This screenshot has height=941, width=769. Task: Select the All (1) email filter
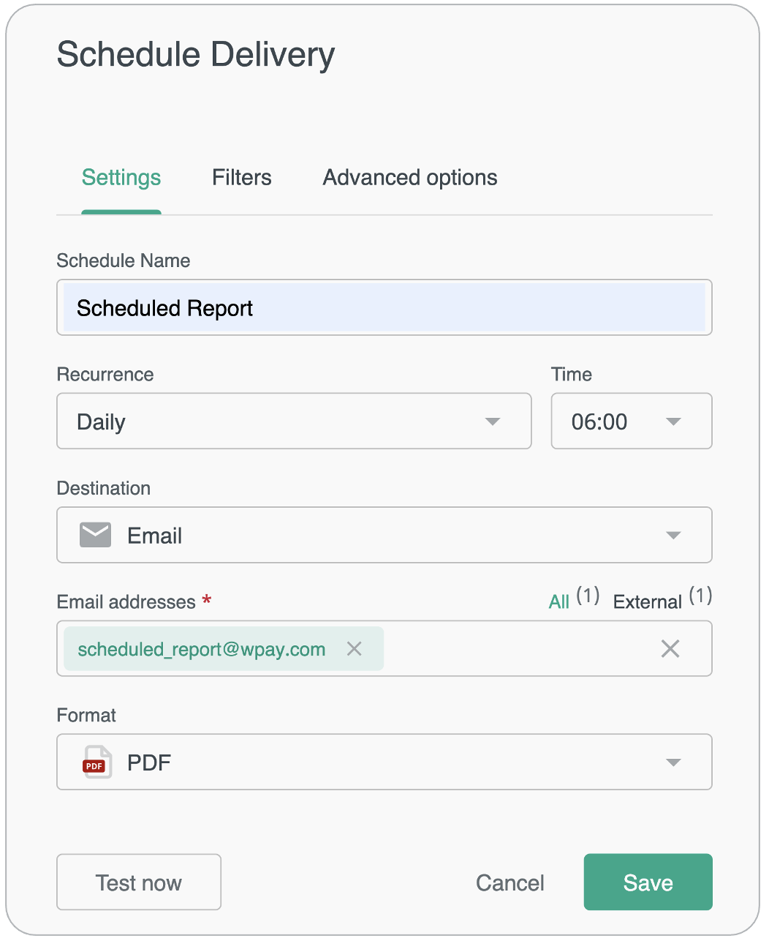(558, 601)
